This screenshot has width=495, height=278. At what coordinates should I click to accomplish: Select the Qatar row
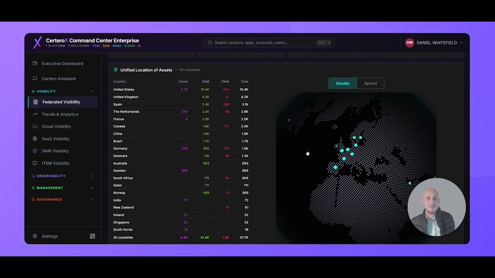[x=181, y=185]
